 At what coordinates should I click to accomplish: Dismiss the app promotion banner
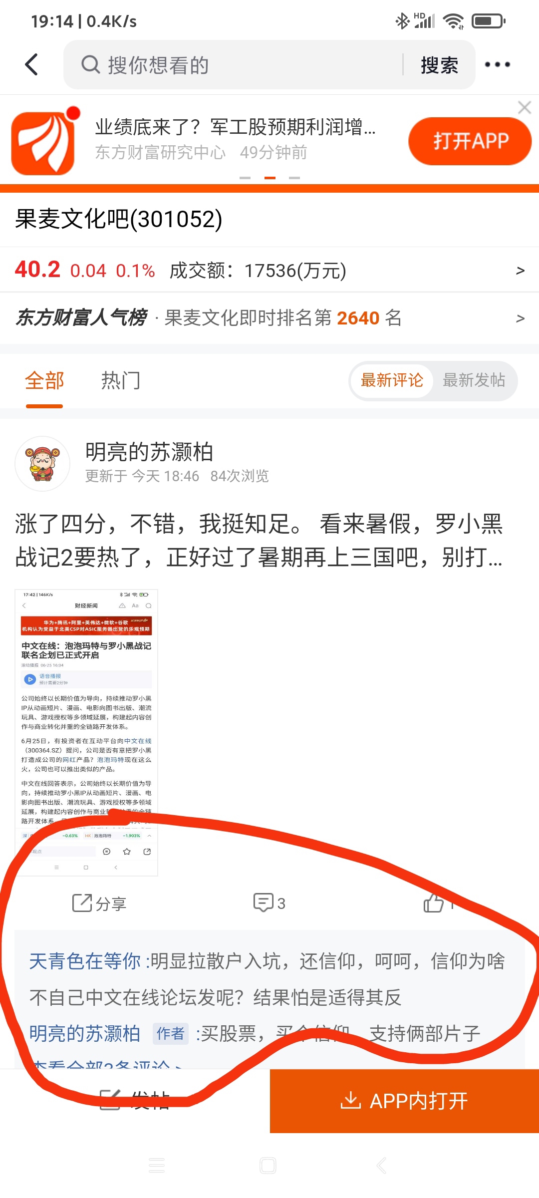point(524,107)
